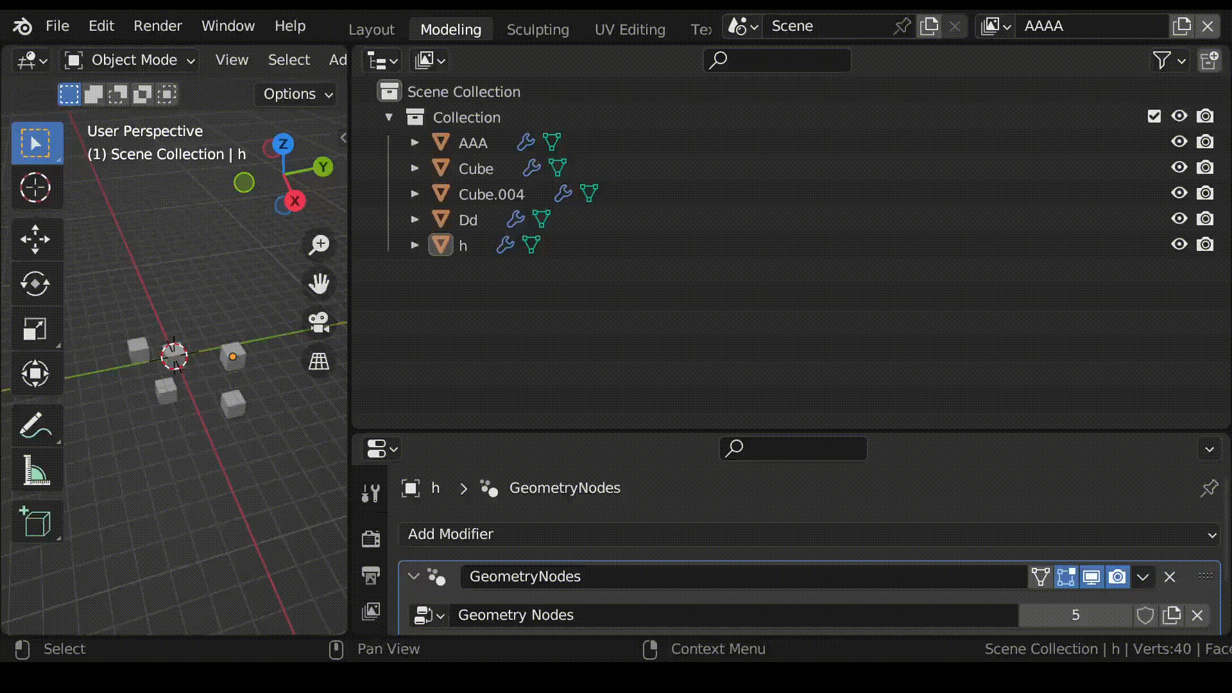Select the Cursor tool in the viewport toolbar
The width and height of the screenshot is (1232, 693).
point(36,187)
